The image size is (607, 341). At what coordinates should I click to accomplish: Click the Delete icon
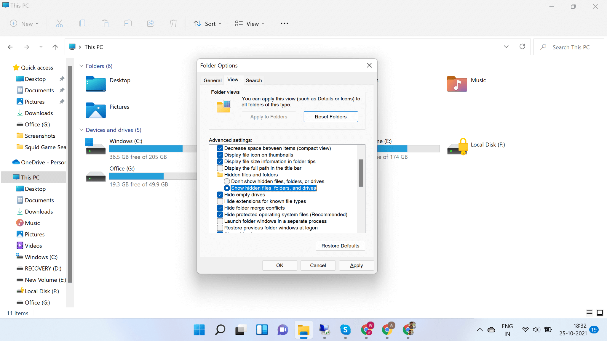(173, 23)
